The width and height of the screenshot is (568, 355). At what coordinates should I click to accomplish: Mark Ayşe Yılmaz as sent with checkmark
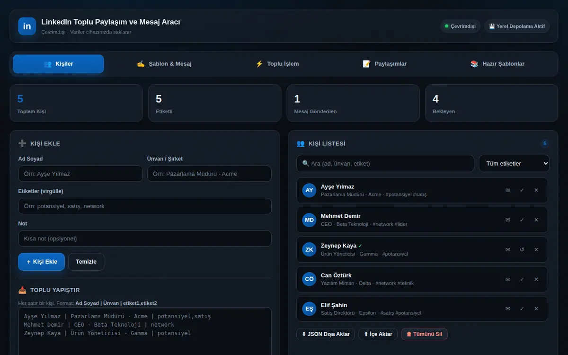tap(522, 190)
